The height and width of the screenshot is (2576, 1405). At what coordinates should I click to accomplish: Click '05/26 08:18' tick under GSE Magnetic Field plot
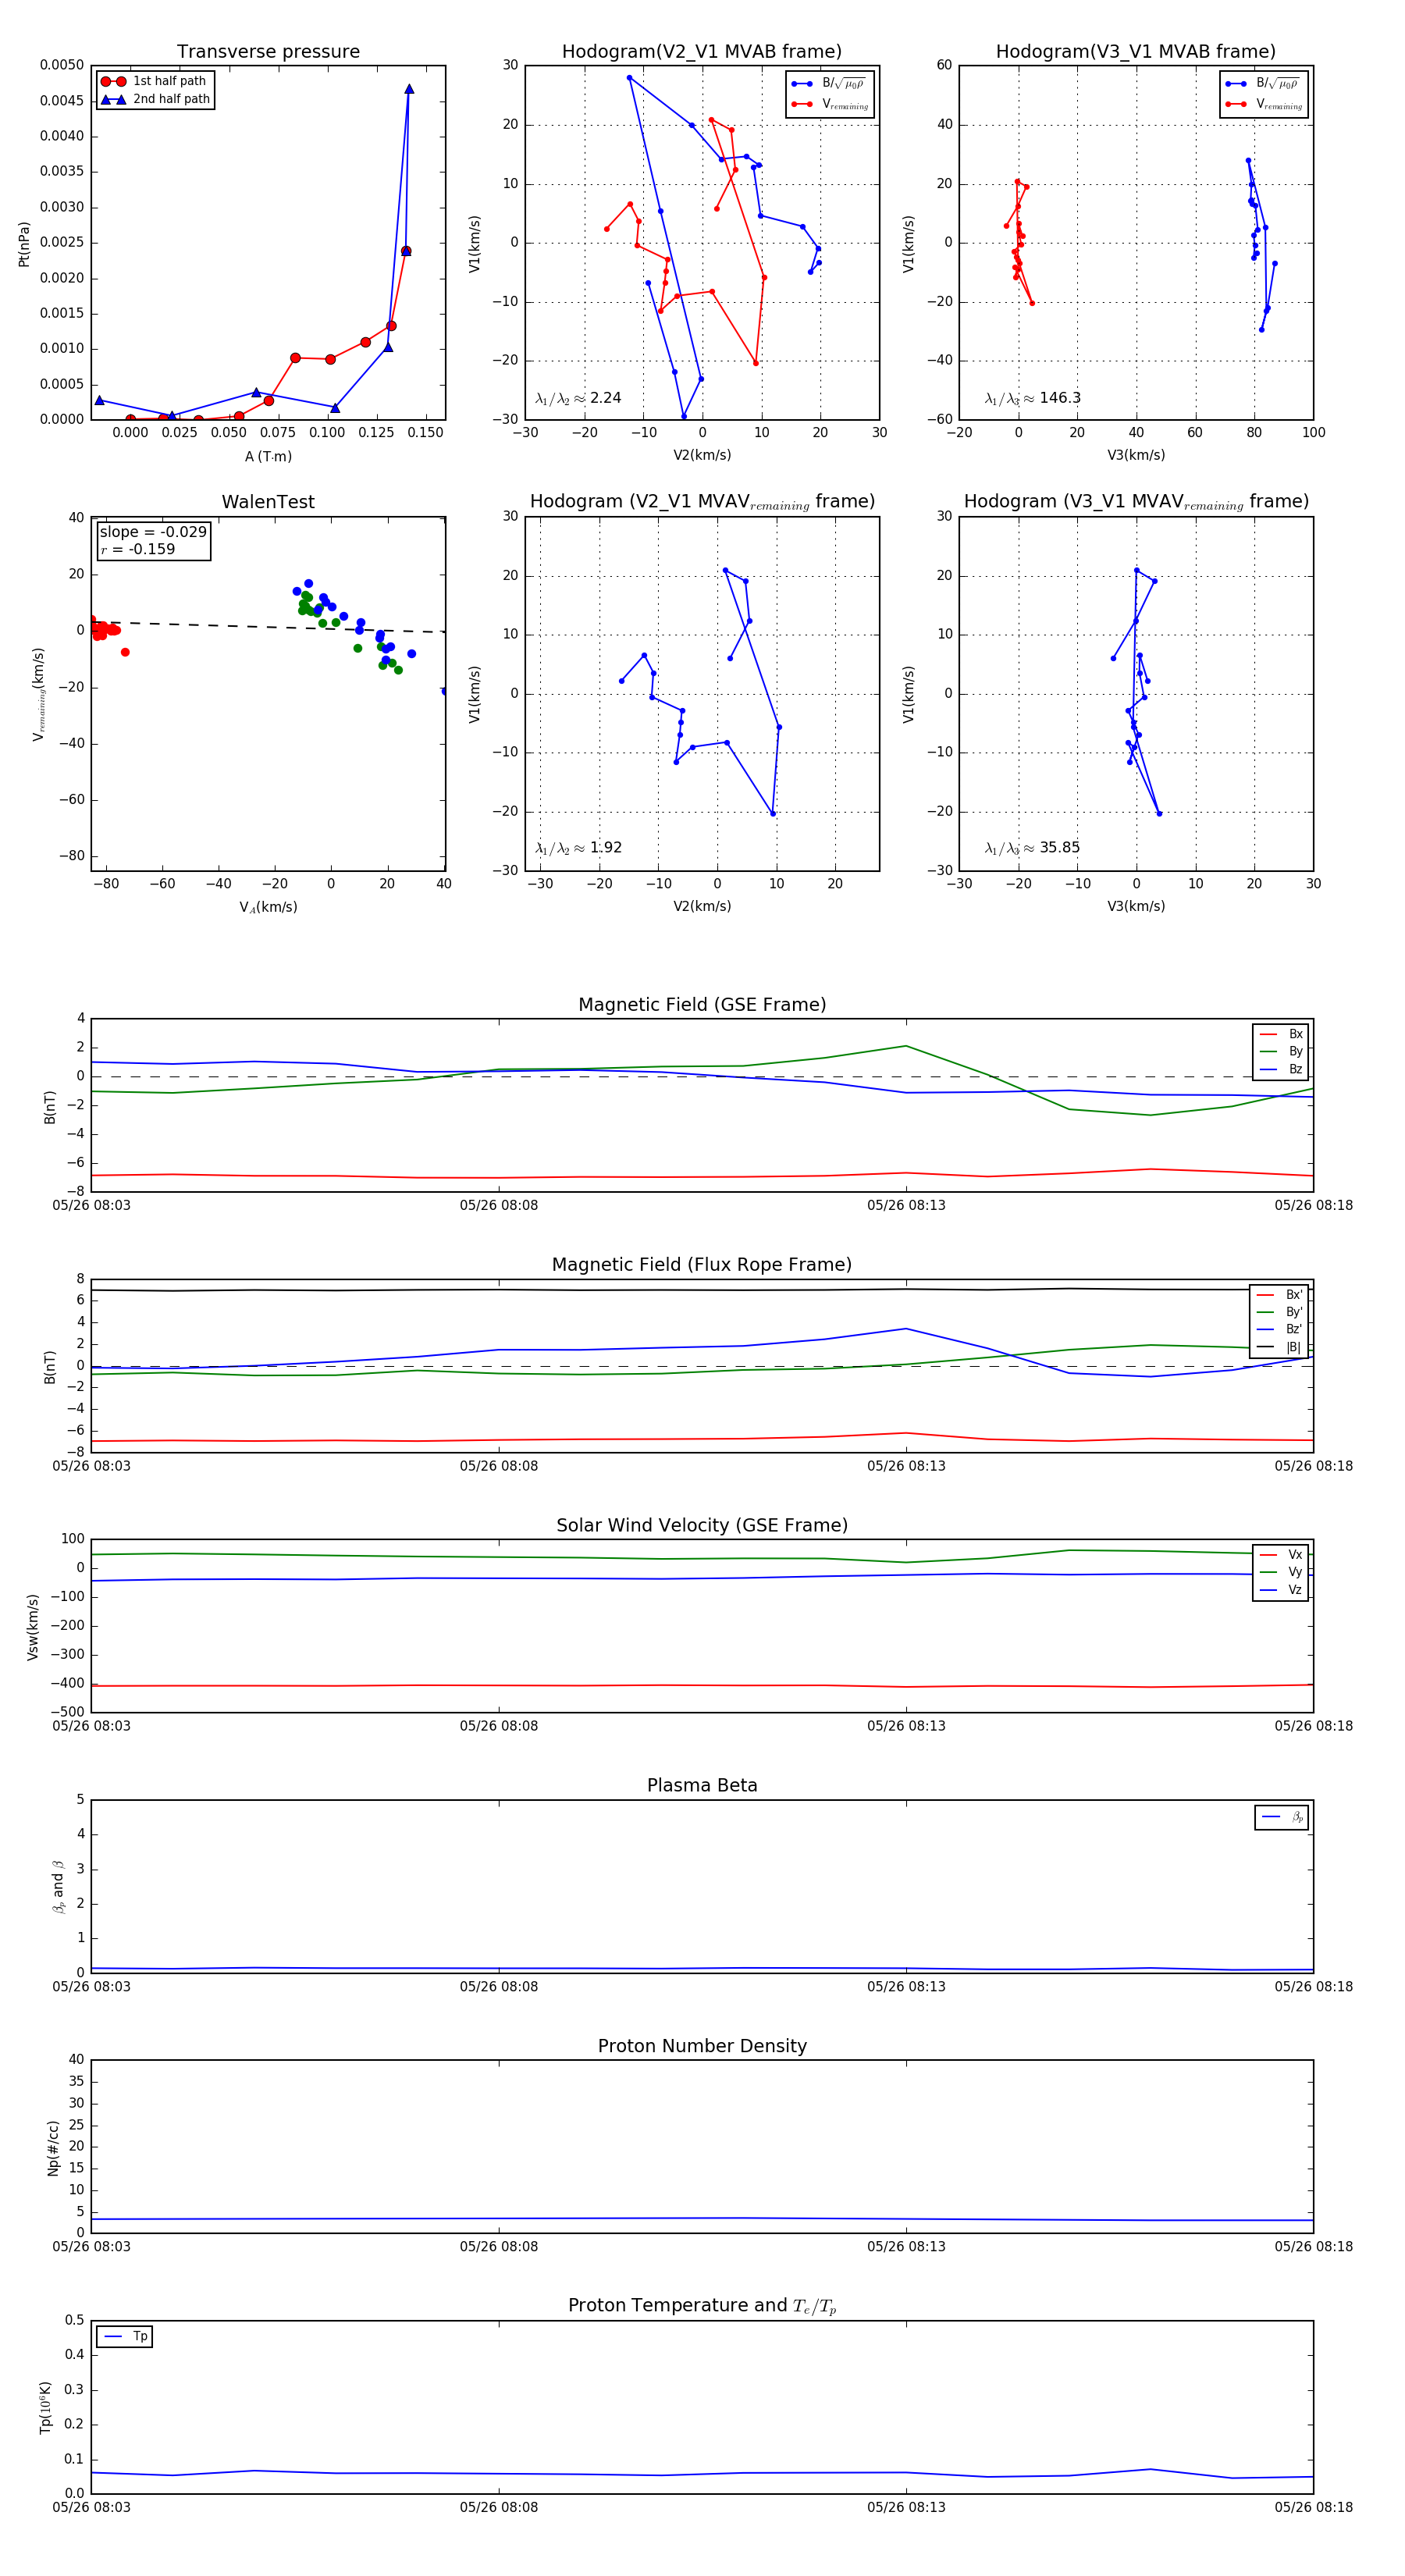tap(1314, 1205)
